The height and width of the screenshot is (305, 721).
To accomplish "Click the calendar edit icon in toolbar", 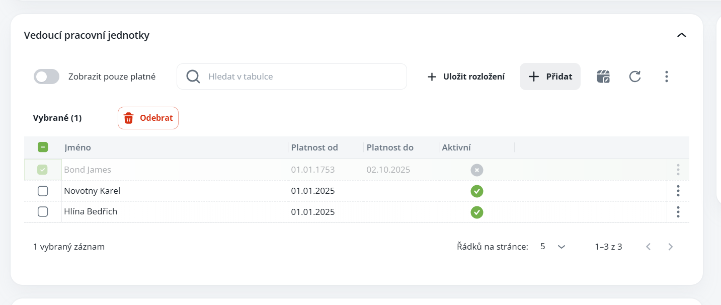I will (603, 77).
